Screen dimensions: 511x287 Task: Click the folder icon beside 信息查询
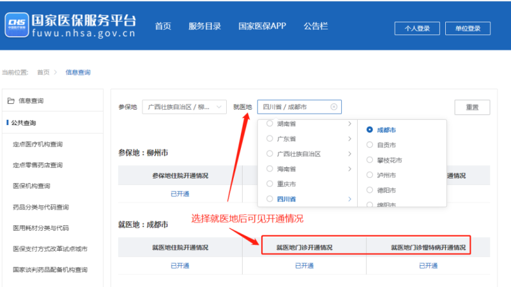[10, 101]
